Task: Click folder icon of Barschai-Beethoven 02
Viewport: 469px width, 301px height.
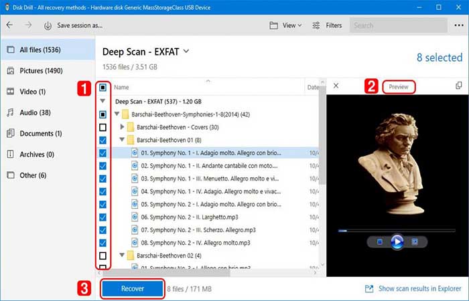Action: point(131,256)
